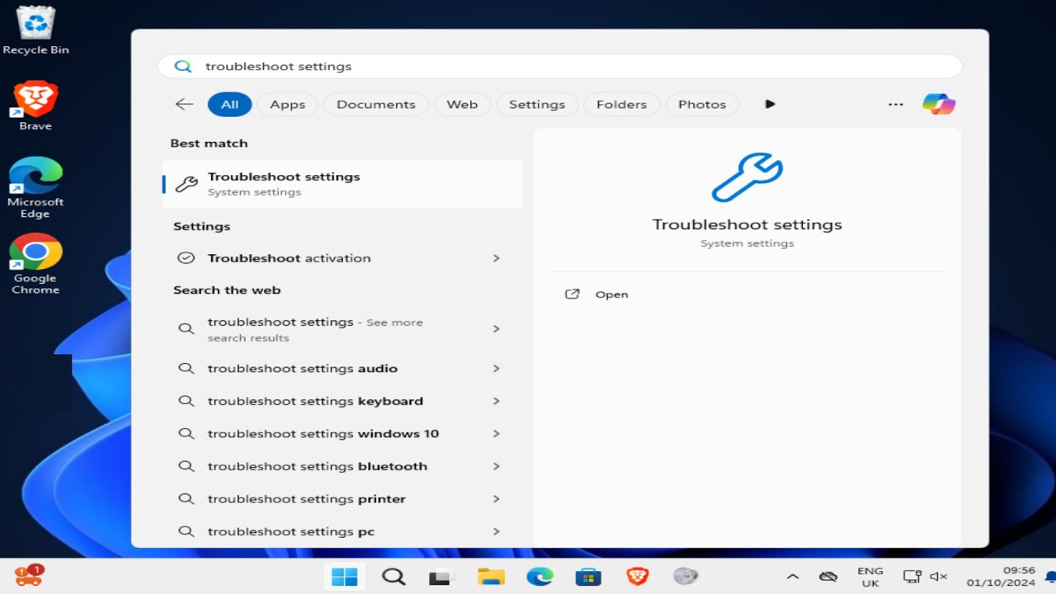Open the ENG UK language switcher
This screenshot has width=1056, height=594.
870,577
